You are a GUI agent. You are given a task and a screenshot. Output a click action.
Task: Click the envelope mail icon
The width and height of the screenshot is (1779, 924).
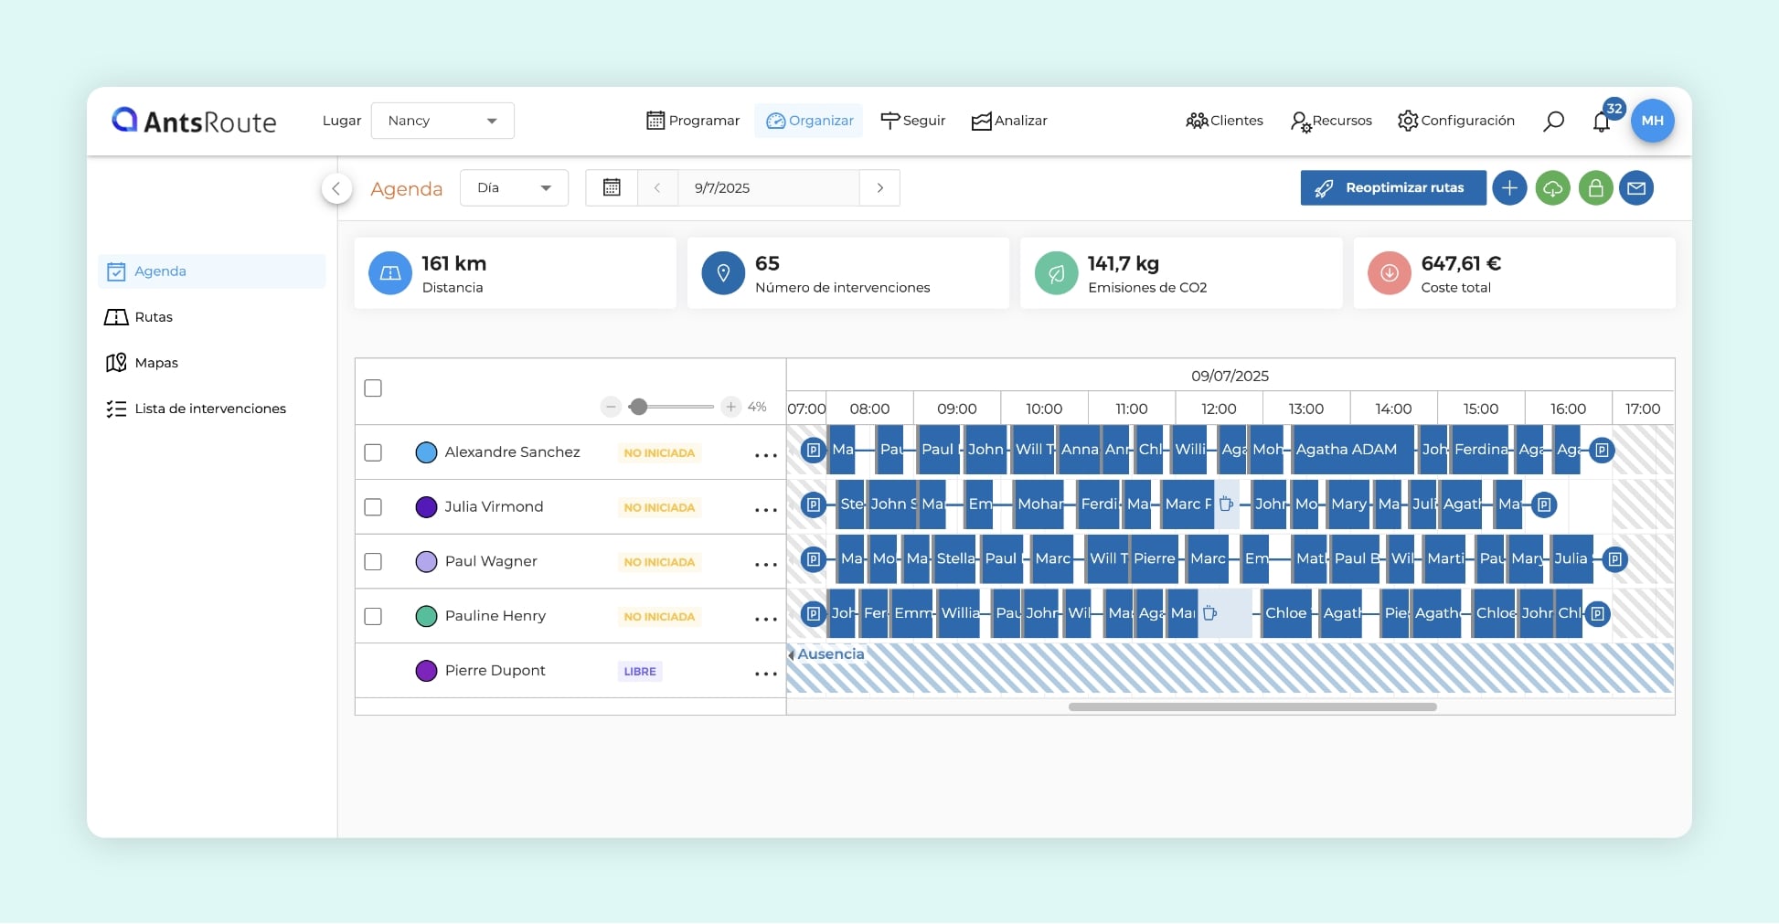pos(1636,188)
